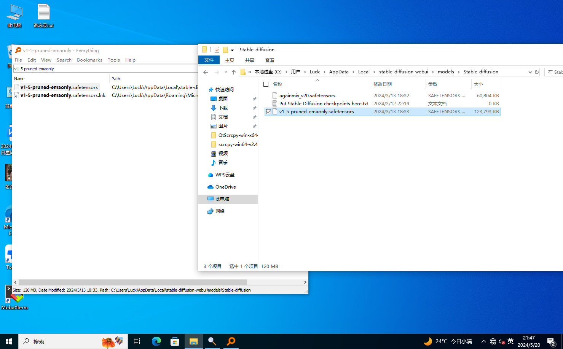The width and height of the screenshot is (563, 349).
Task: Click the properties quick access toolbar icon
Action: point(217,50)
